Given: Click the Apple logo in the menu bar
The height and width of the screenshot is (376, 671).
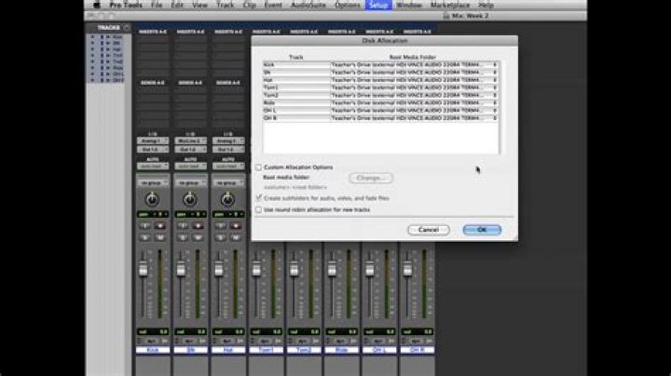Looking at the screenshot, I should (95, 5).
